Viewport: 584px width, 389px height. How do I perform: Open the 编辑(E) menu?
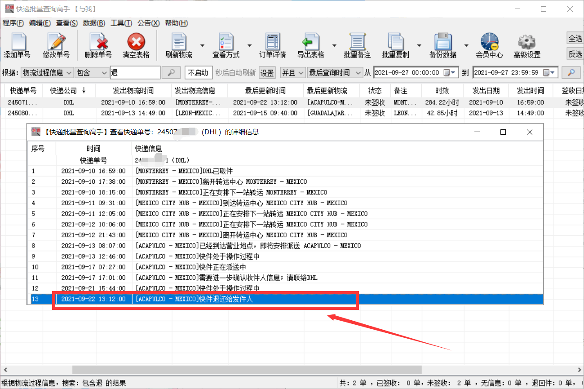click(x=40, y=23)
